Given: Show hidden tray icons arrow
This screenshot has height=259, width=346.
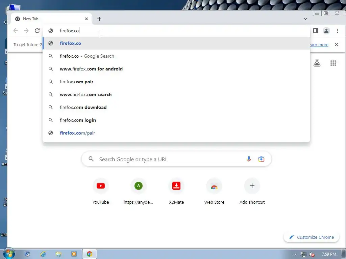Looking at the screenshot, I should (295, 254).
